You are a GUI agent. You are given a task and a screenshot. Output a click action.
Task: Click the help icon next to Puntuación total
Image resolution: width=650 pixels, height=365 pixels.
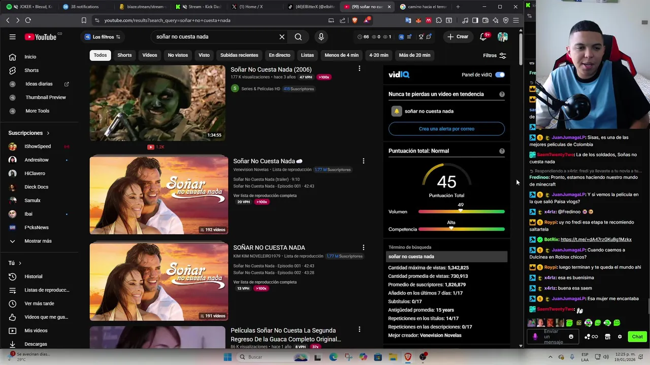click(x=502, y=151)
